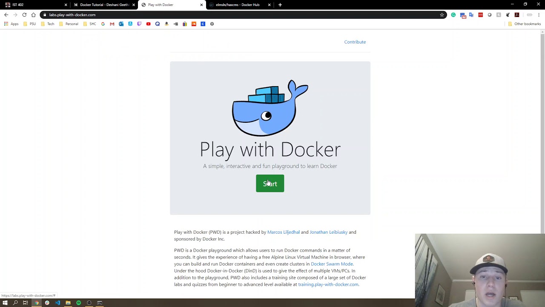The height and width of the screenshot is (307, 545).
Task: Reload the current page
Action: point(24,14)
